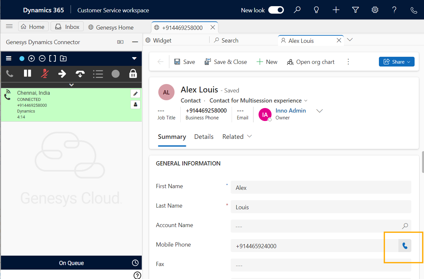This screenshot has height=279, width=424.
Task: Open the Widget tab
Action: click(x=162, y=41)
